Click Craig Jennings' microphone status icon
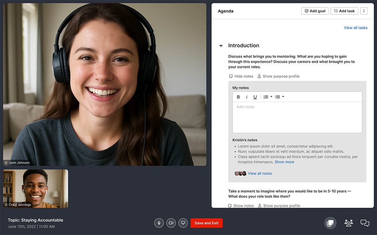377x235 pixels. pyautogui.click(x=6, y=205)
